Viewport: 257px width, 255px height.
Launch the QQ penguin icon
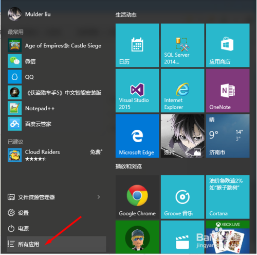14,77
